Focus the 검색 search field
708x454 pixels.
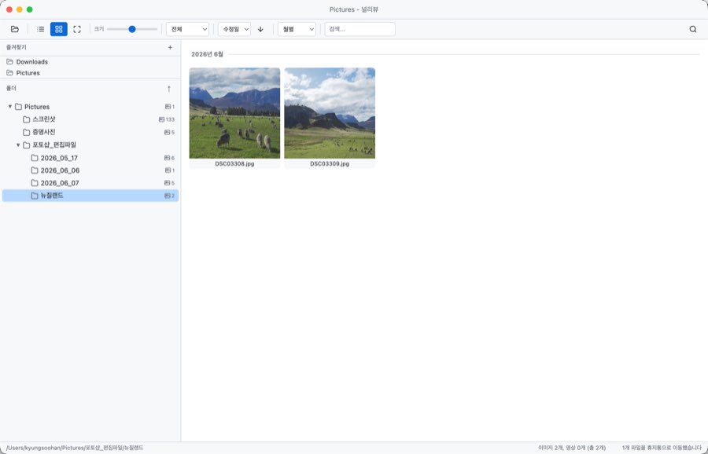click(x=360, y=29)
